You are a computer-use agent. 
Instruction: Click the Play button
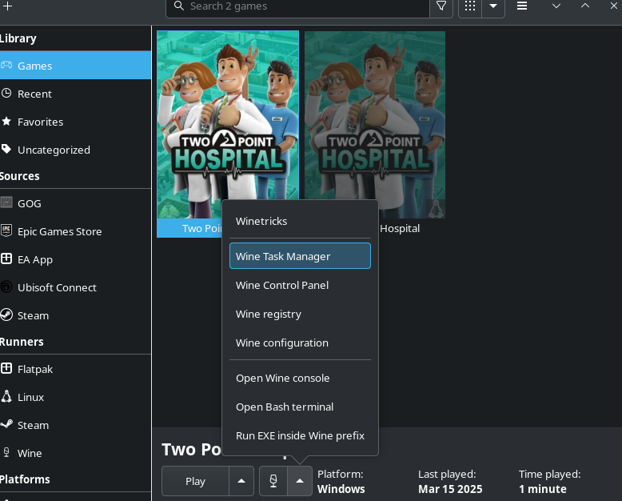(195, 481)
